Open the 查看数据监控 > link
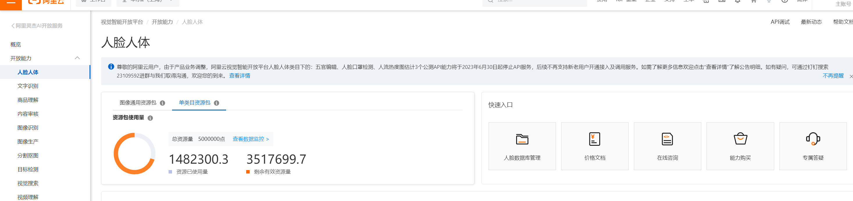This screenshot has width=853, height=201. pyautogui.click(x=251, y=139)
